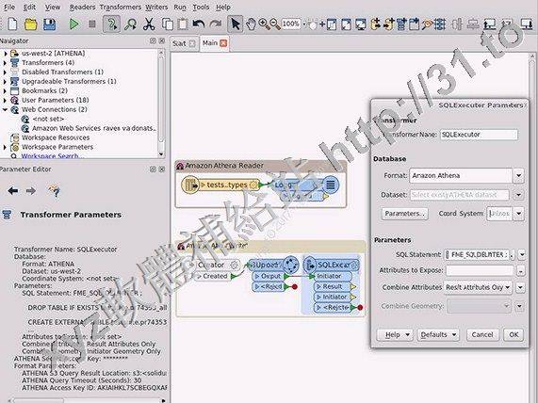
Task: Expand the User Parameters (18) node
Action: [5, 100]
